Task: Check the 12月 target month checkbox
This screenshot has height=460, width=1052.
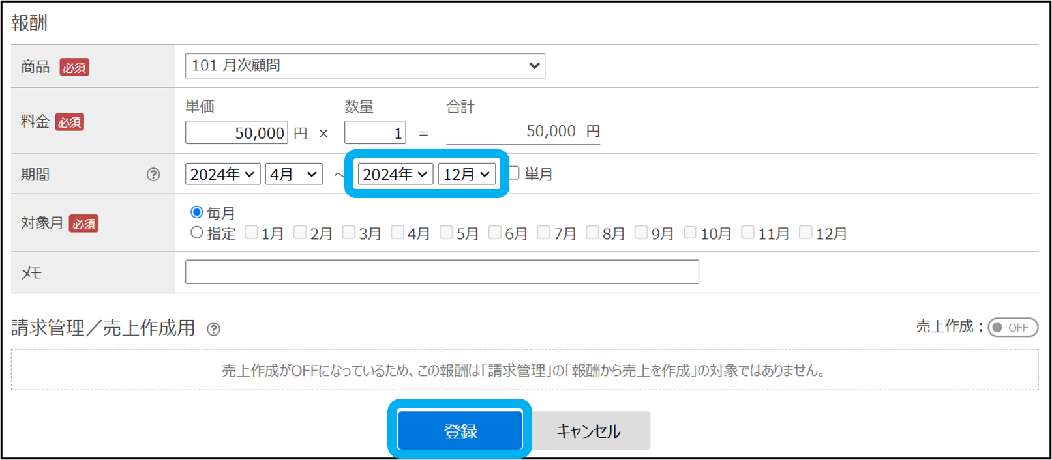Action: tap(805, 233)
